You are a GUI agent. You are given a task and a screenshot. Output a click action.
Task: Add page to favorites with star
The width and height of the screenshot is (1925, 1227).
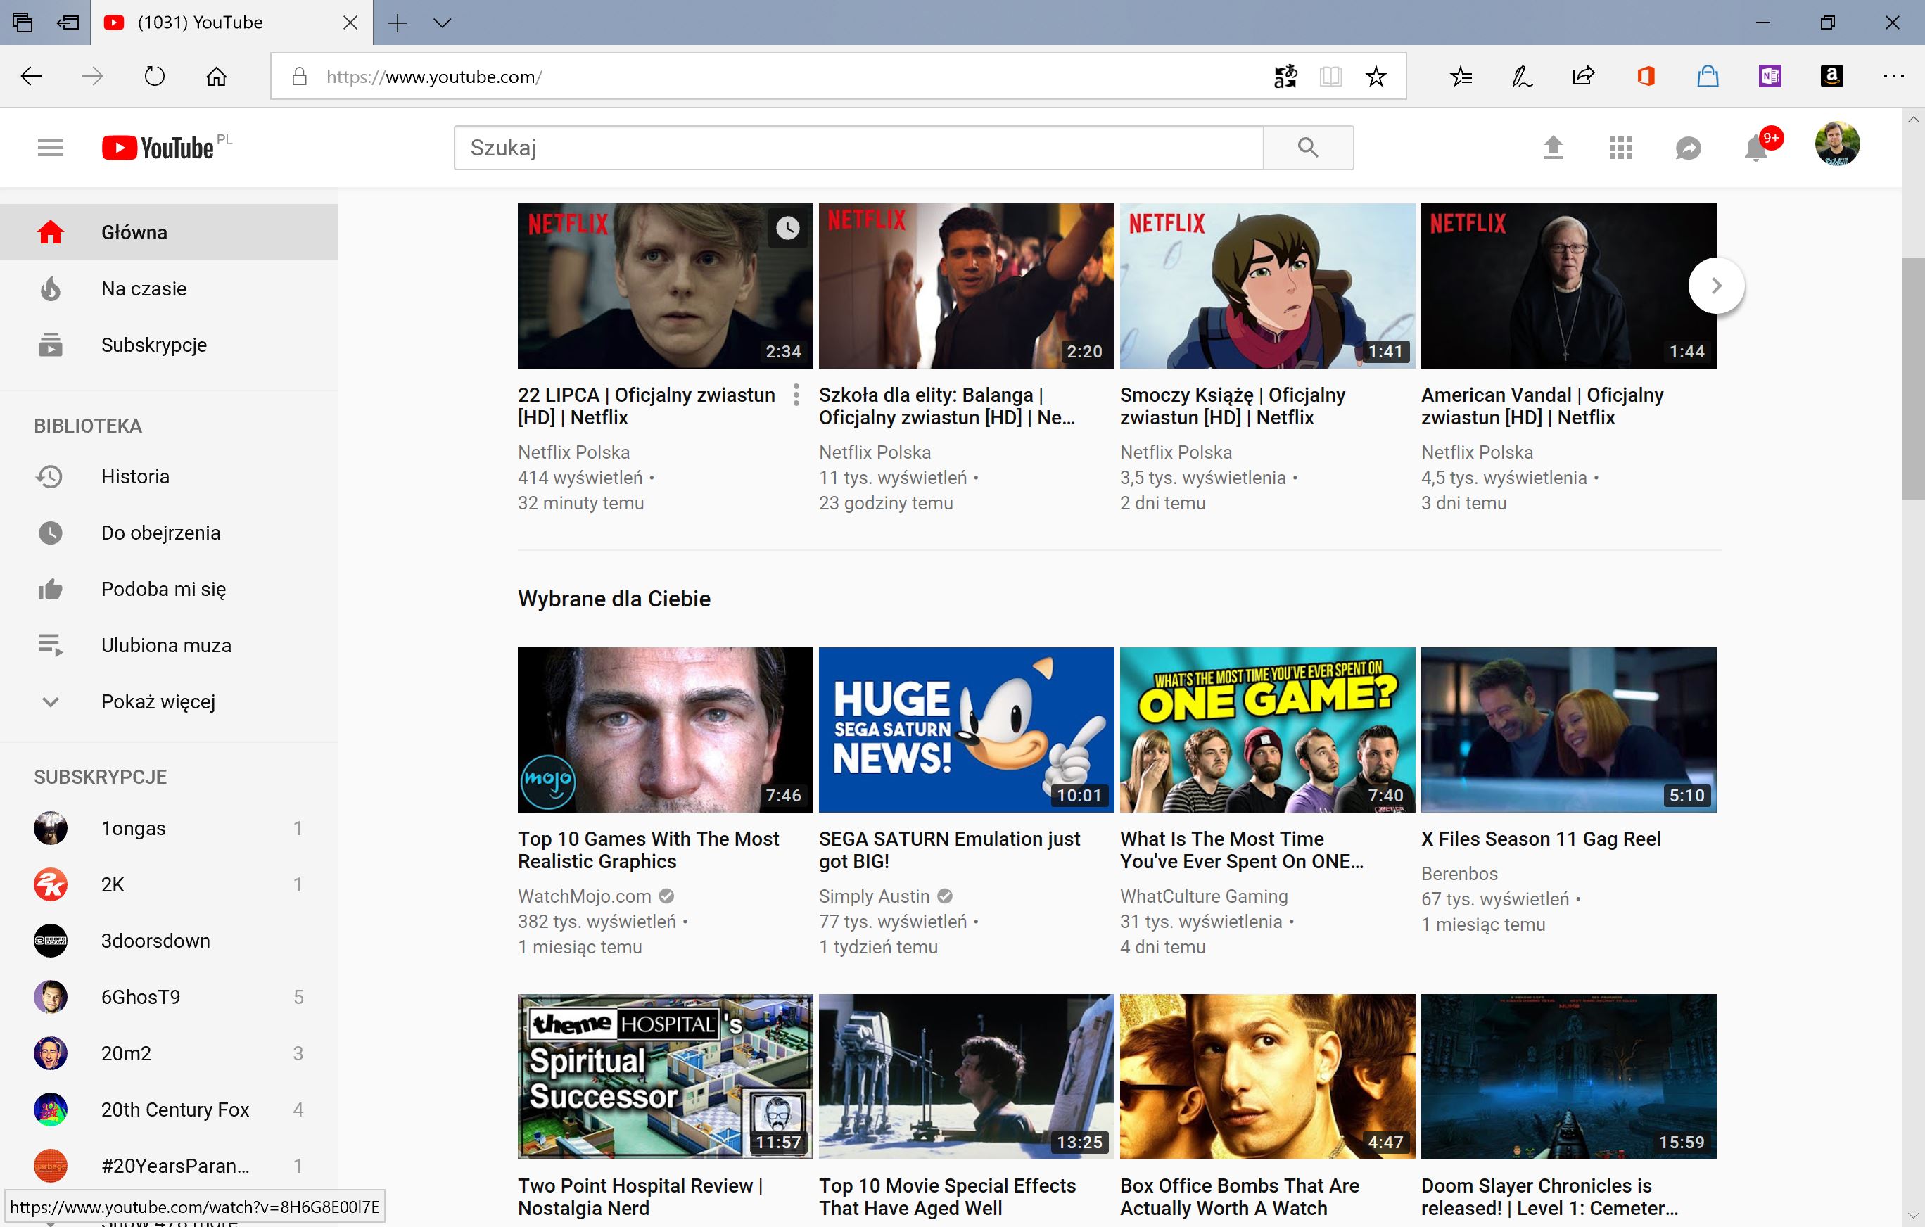pyautogui.click(x=1376, y=77)
